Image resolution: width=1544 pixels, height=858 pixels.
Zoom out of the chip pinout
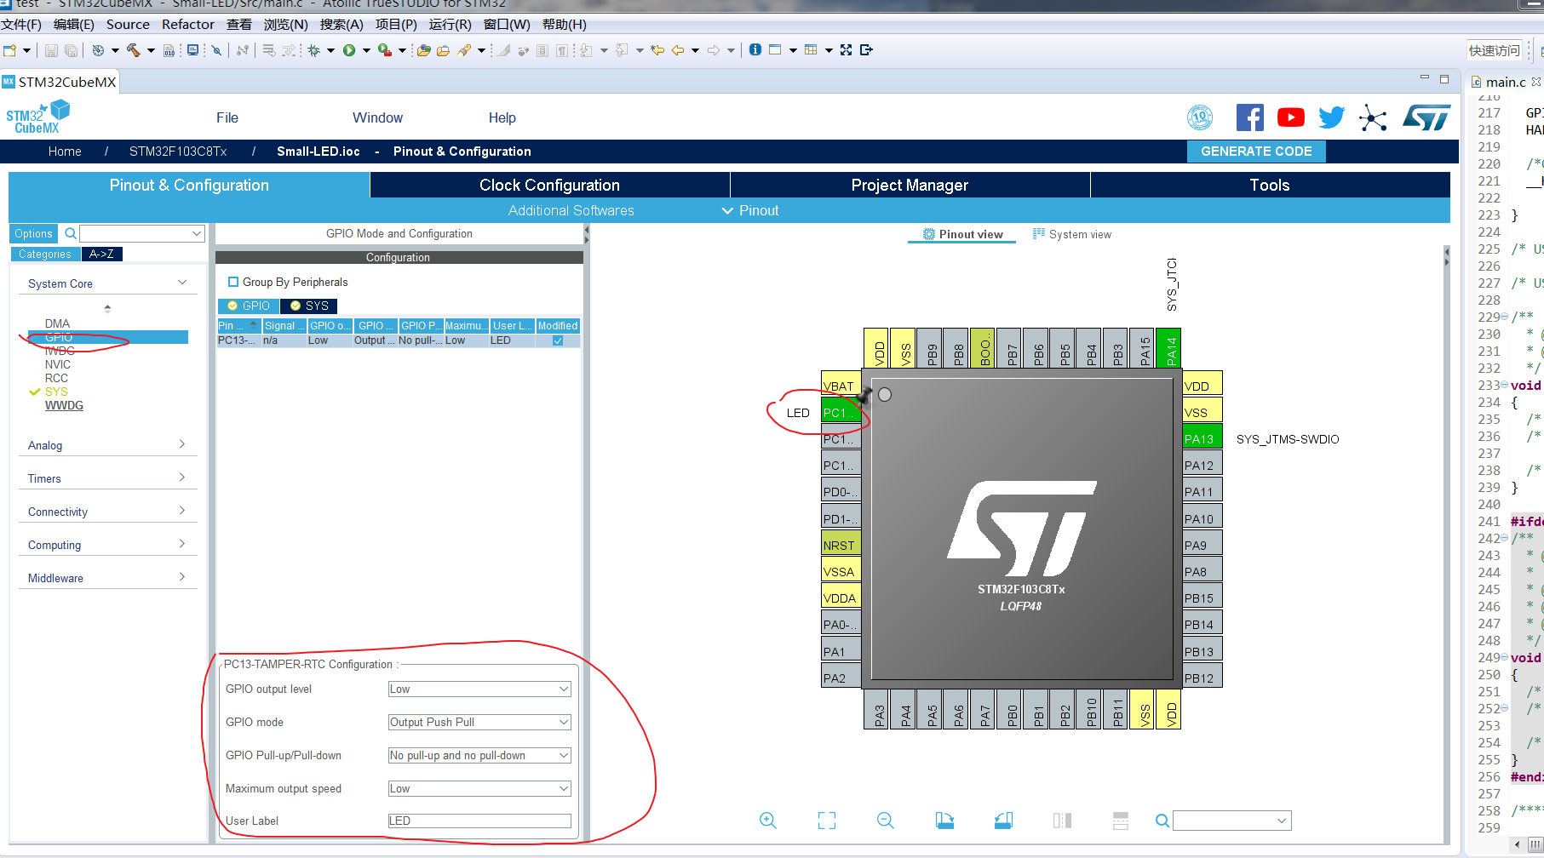886,821
